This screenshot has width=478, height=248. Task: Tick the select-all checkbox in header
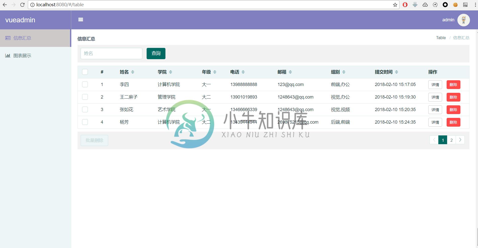[x=85, y=72]
